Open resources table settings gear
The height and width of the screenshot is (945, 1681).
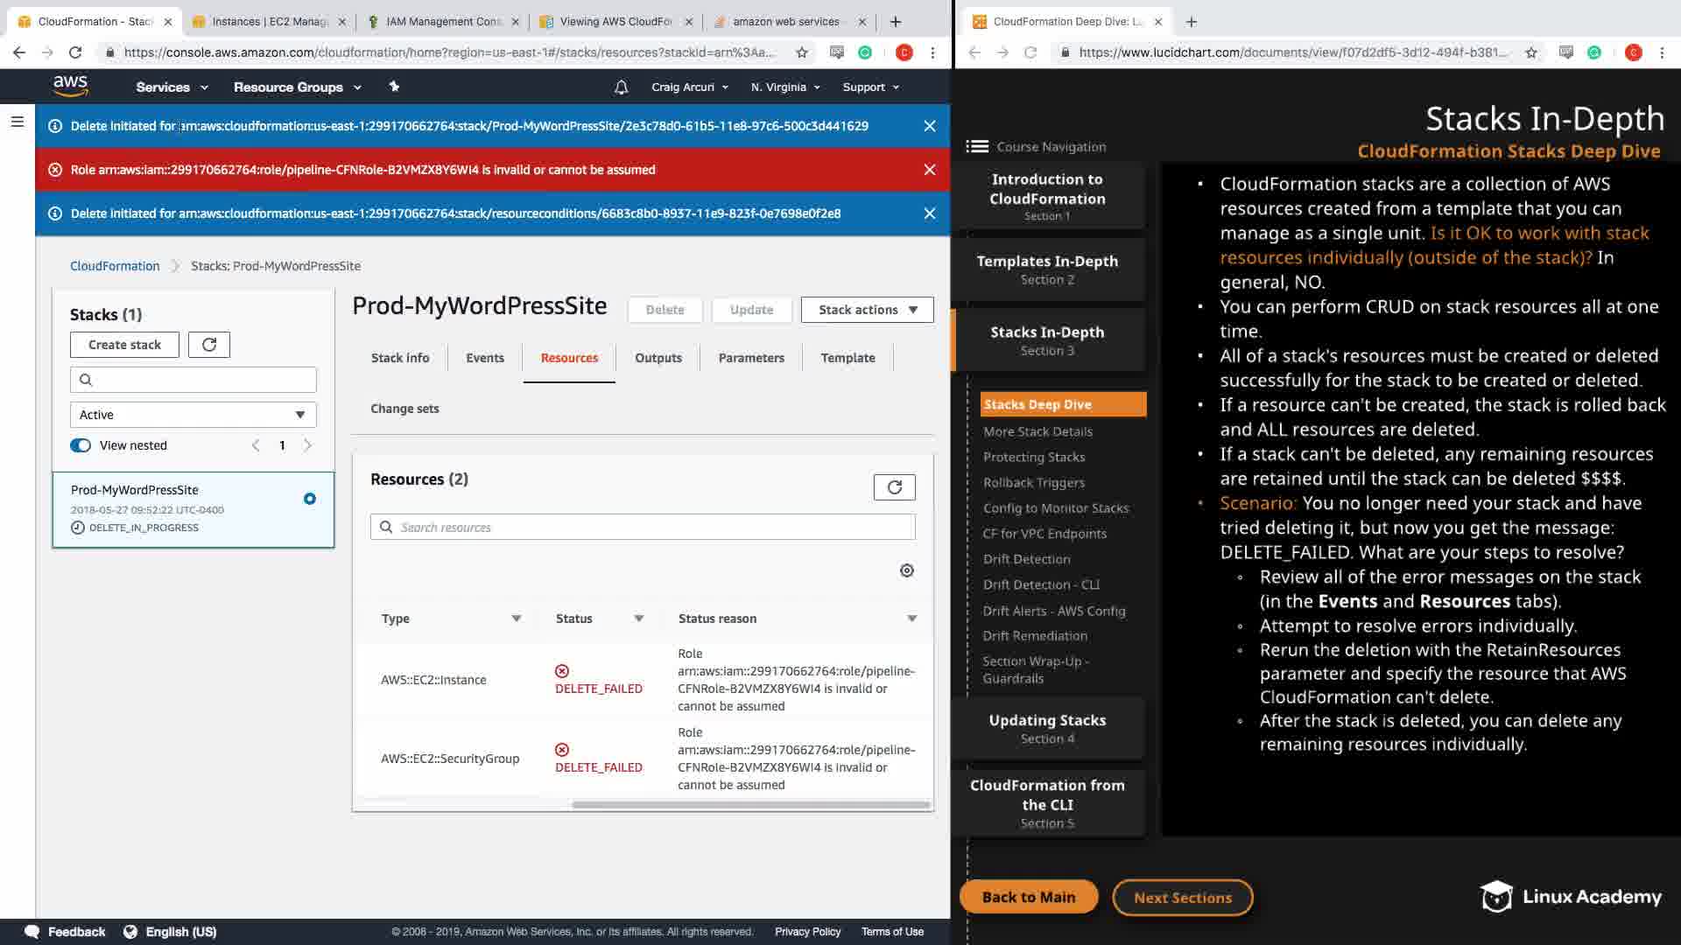[907, 570]
